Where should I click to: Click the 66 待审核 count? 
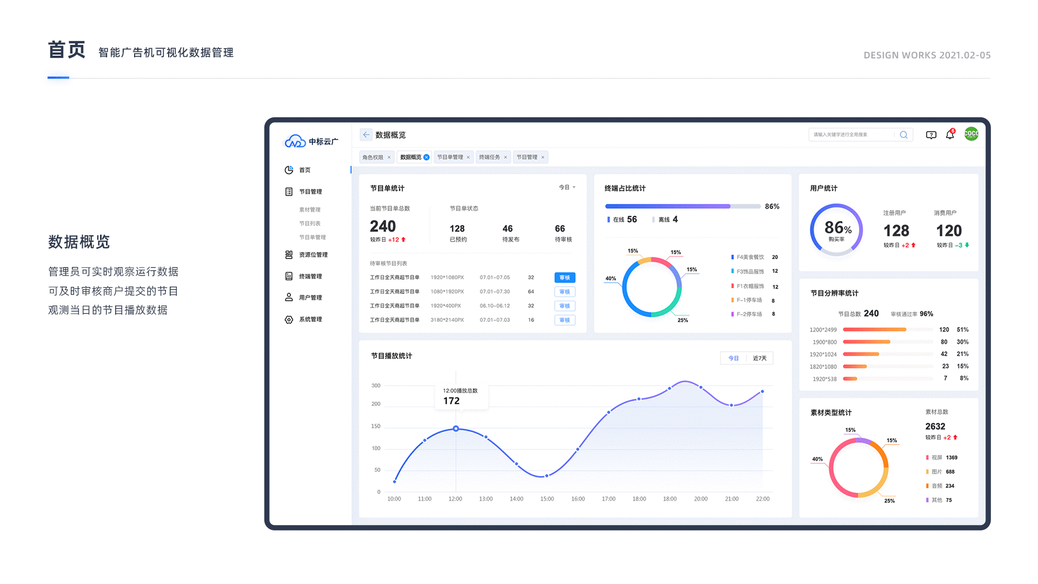pos(560,229)
